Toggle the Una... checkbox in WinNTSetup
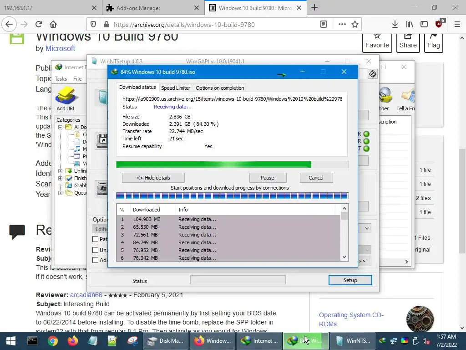Screen dimensions: 466x350 [x=96, y=250]
